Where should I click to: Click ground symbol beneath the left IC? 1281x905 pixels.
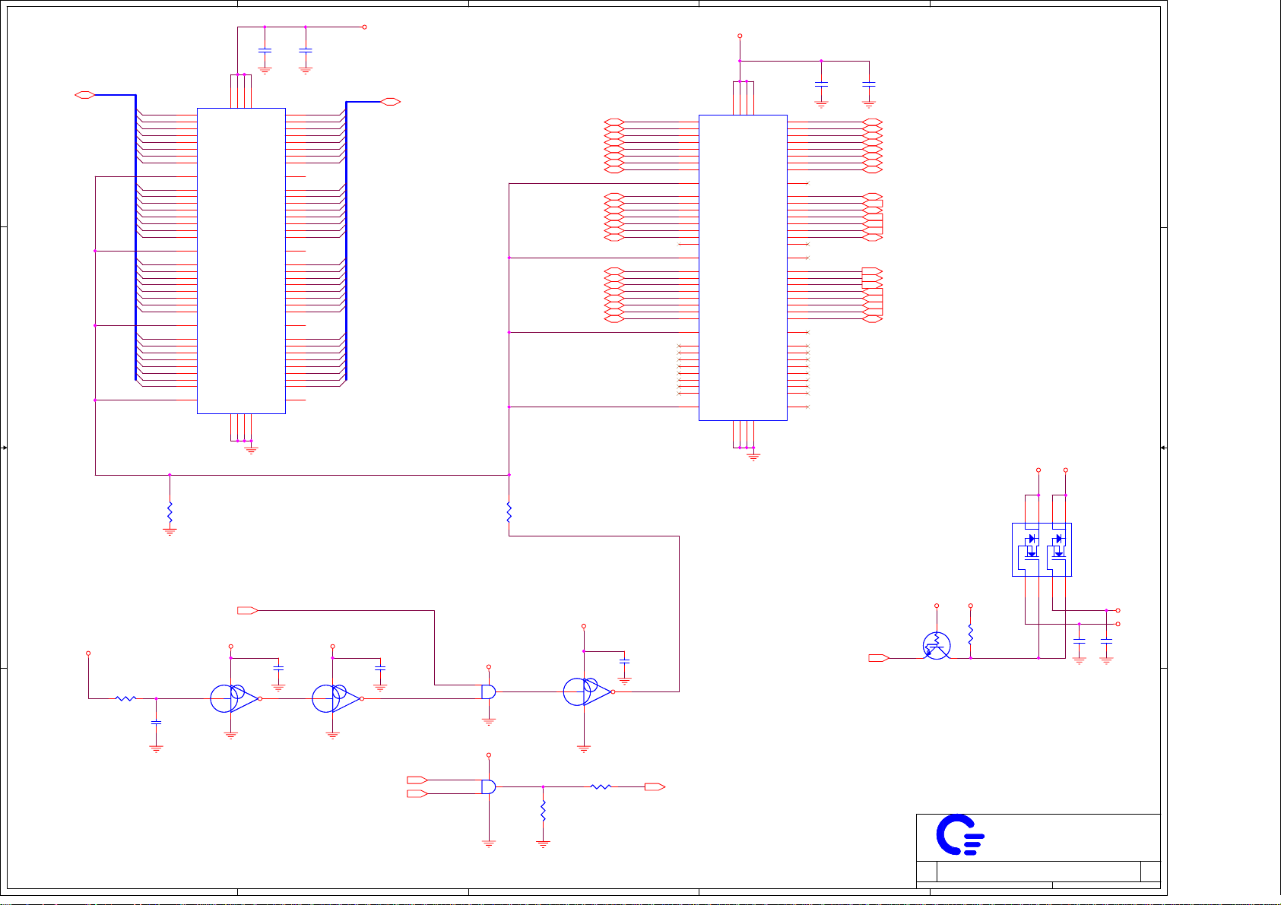[x=251, y=449]
